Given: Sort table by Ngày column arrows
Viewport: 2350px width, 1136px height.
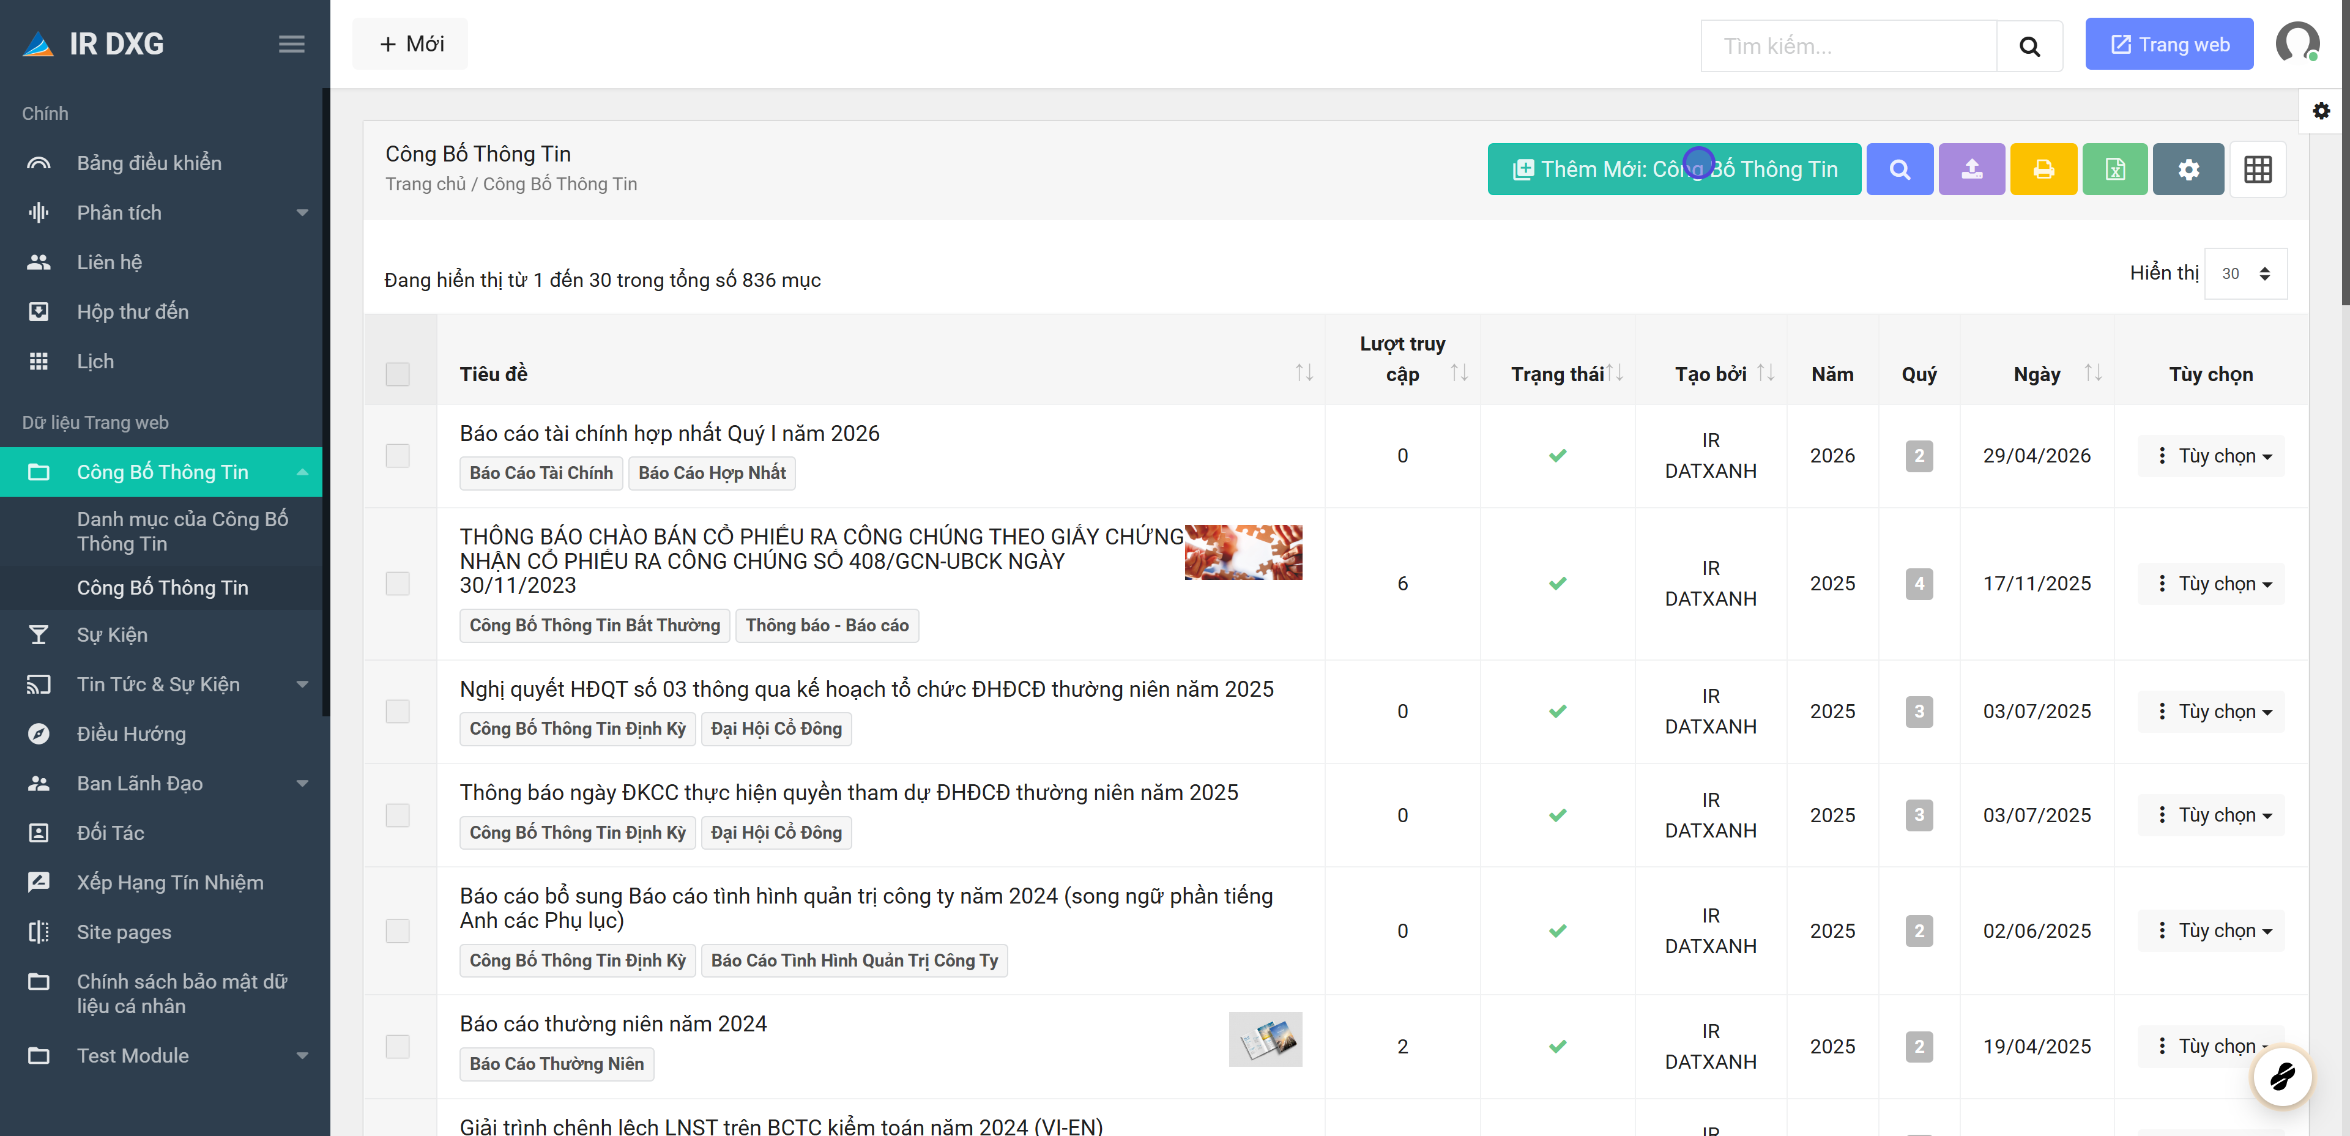Looking at the screenshot, I should (2093, 373).
